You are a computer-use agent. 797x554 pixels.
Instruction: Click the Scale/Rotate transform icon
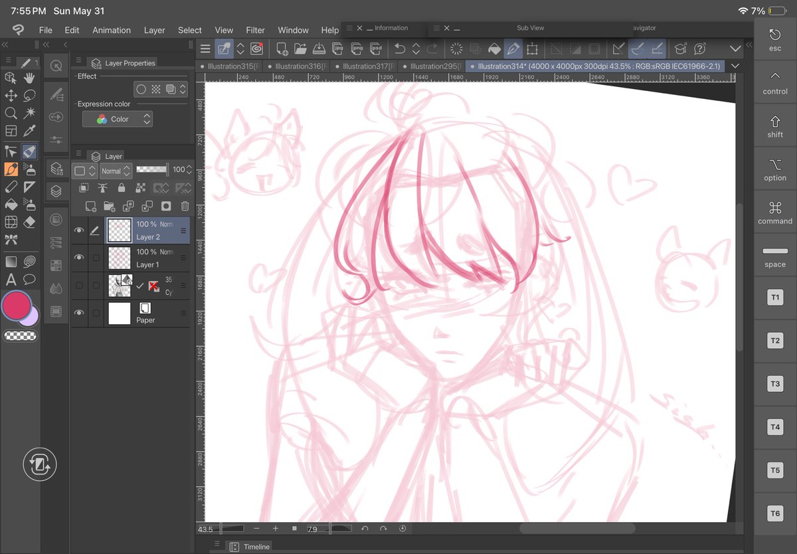coord(532,48)
